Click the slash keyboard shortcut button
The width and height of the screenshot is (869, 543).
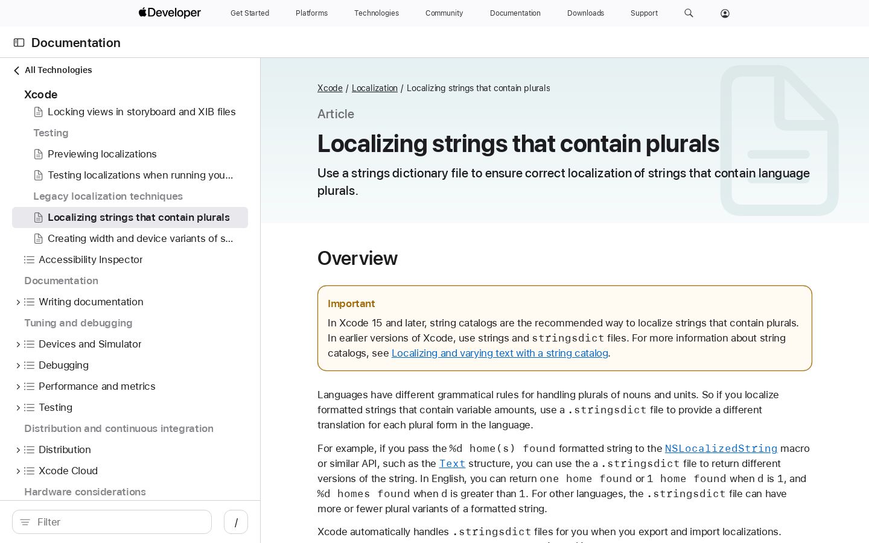tap(236, 522)
